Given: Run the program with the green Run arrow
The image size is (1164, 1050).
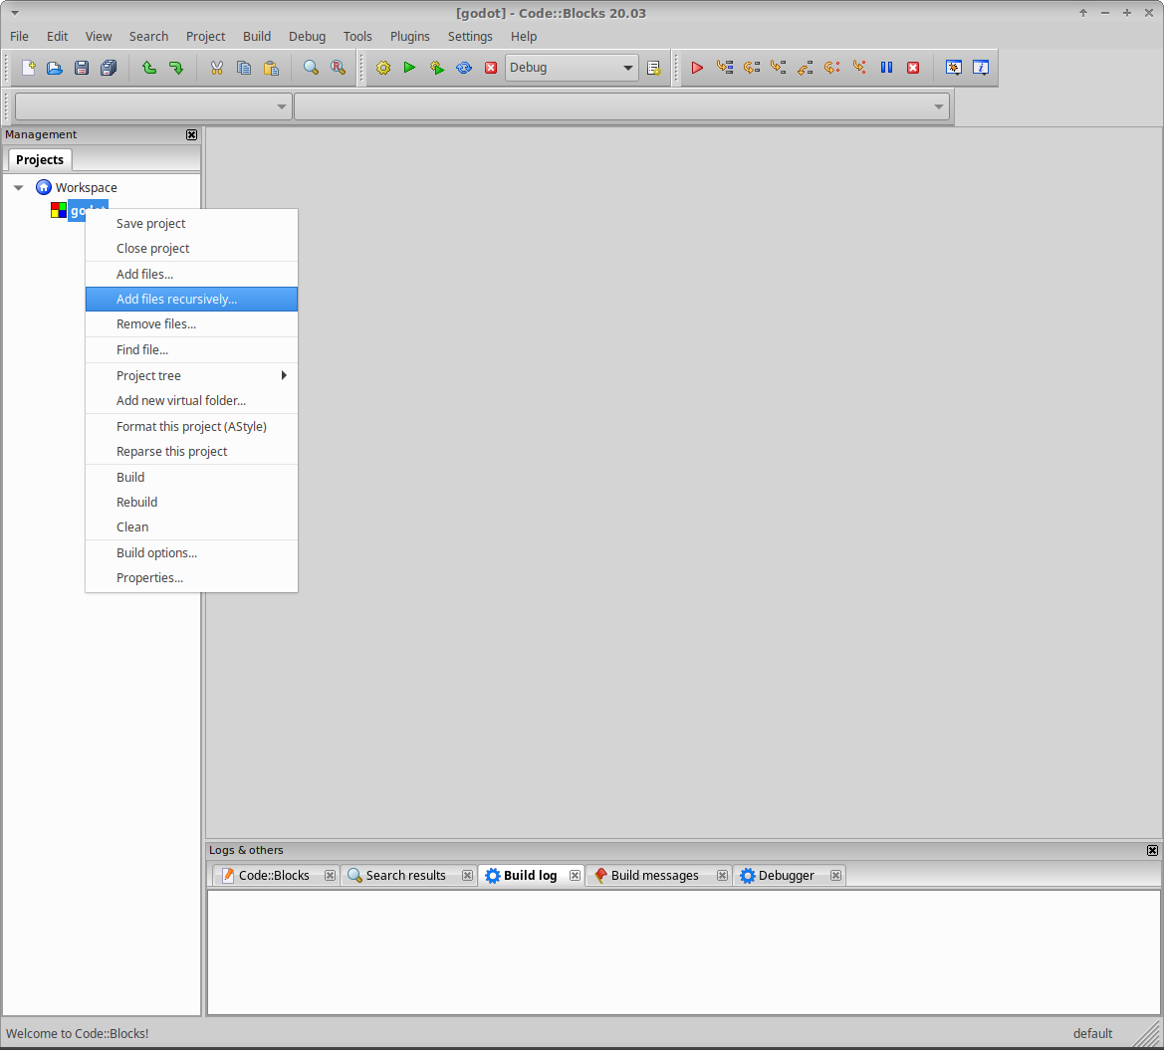Looking at the screenshot, I should click(410, 68).
